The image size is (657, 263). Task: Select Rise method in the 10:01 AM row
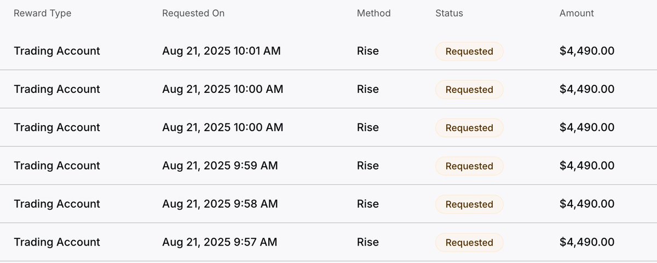(x=368, y=51)
